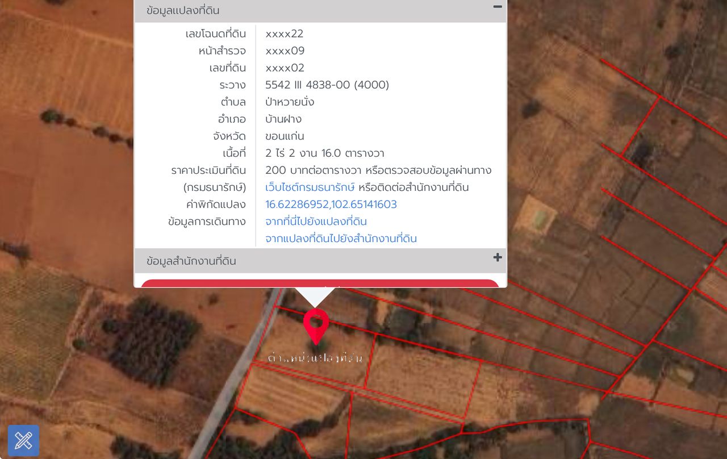Click the ระวาง value 5542 III 4838-00
The image size is (727, 459).
[x=327, y=85]
